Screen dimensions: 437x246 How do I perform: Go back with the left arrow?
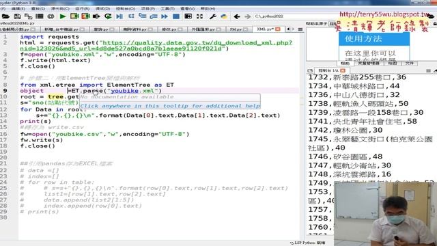237,16
